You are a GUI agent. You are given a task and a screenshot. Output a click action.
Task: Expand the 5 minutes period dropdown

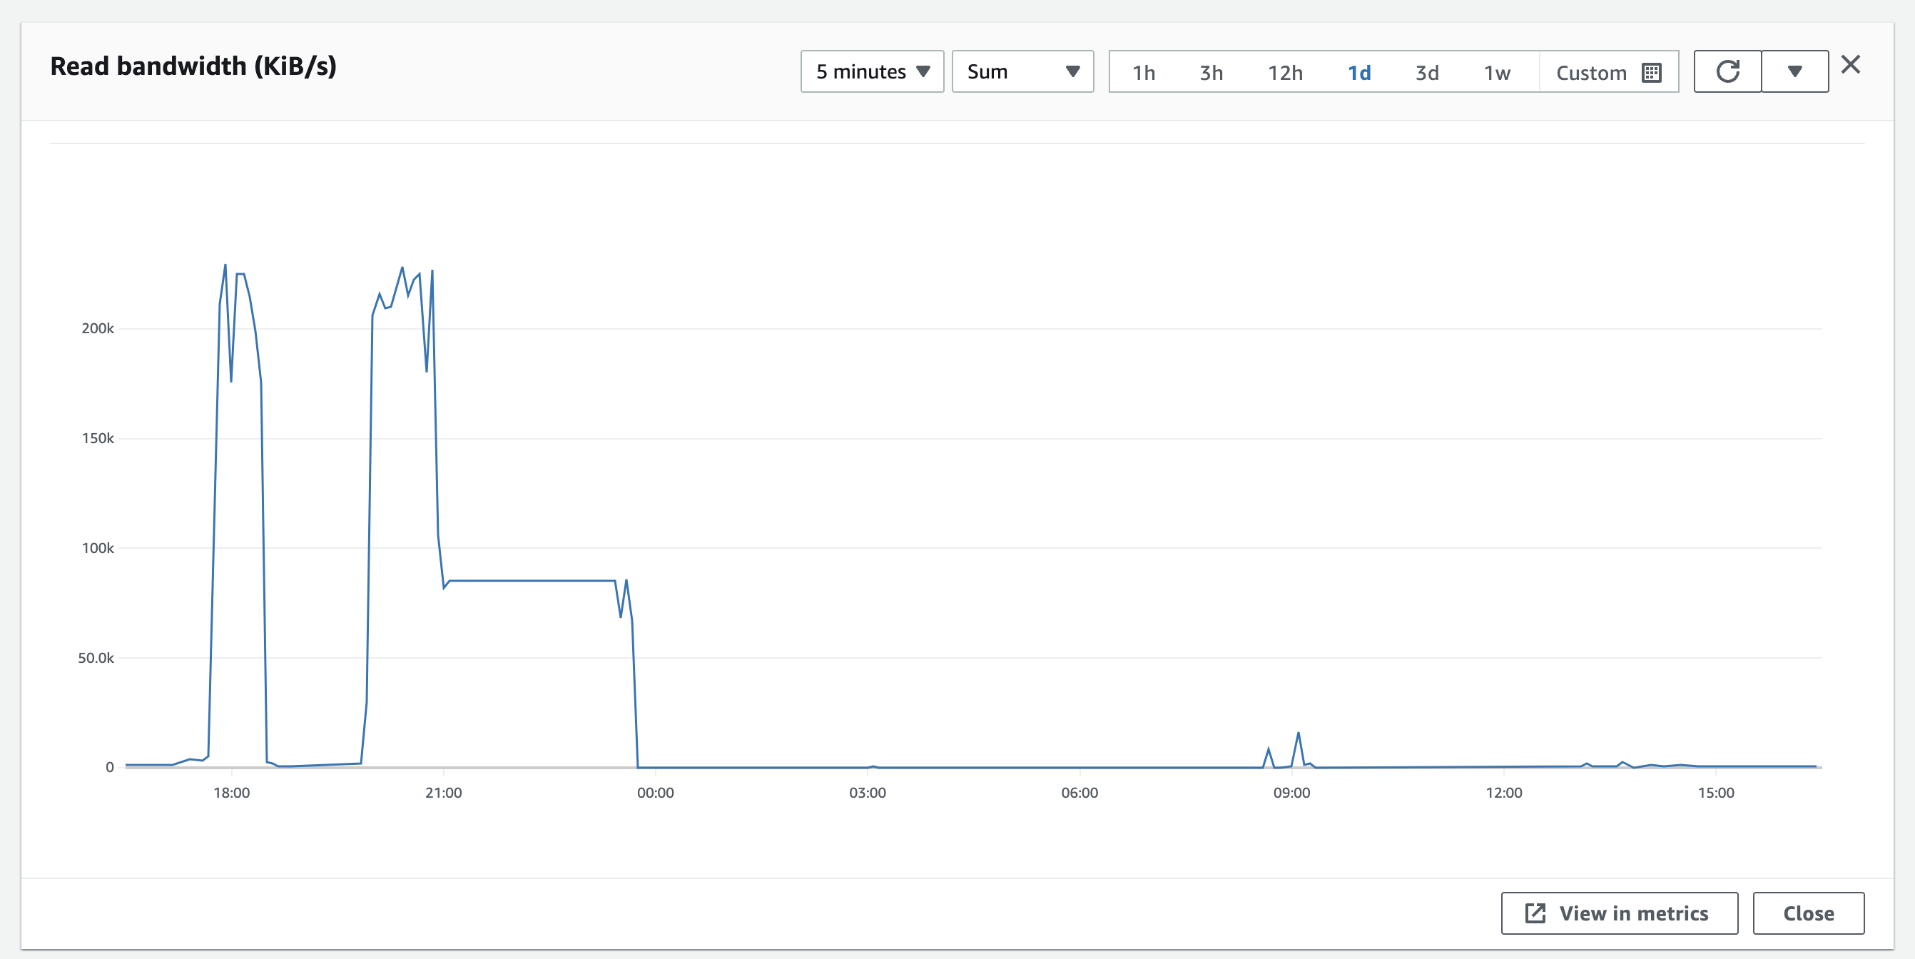(x=871, y=71)
